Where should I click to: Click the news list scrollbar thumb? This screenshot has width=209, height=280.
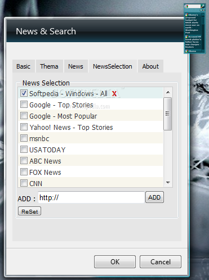[x=167, y=114]
